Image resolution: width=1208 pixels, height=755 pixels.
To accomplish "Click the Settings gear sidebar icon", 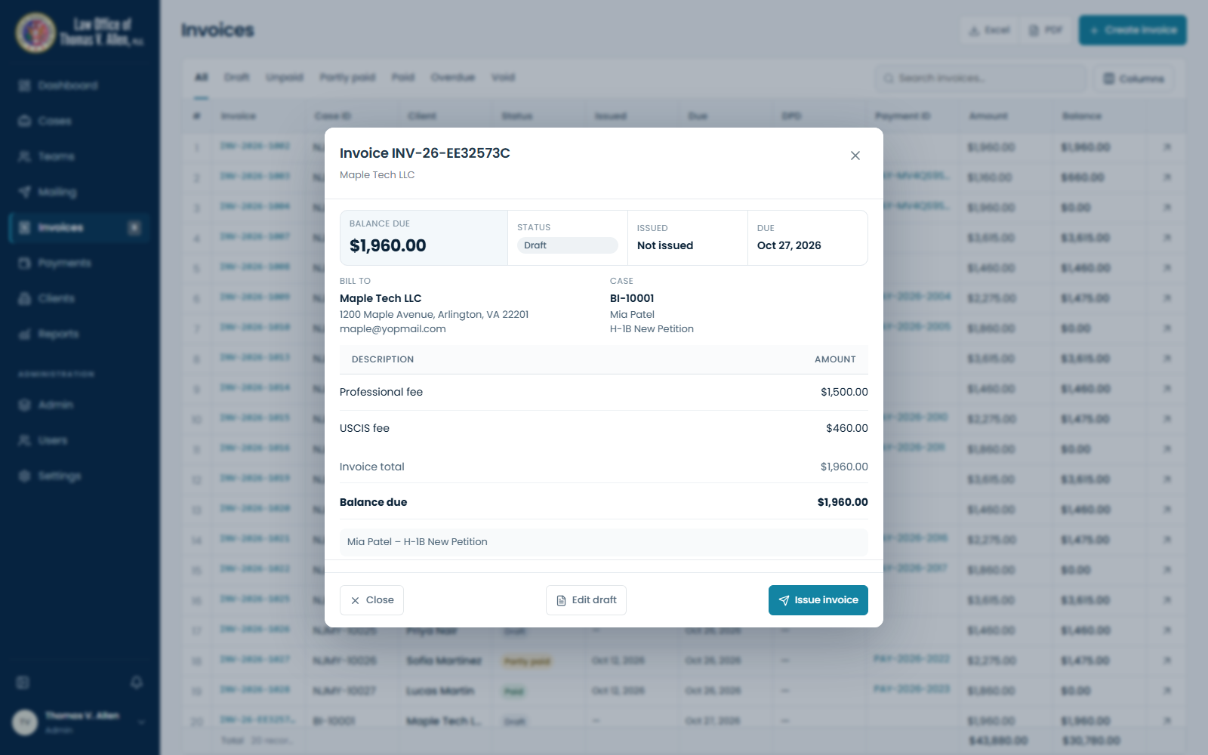I will coord(24,476).
